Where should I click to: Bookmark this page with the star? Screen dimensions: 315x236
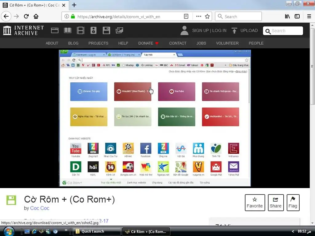[207, 17]
